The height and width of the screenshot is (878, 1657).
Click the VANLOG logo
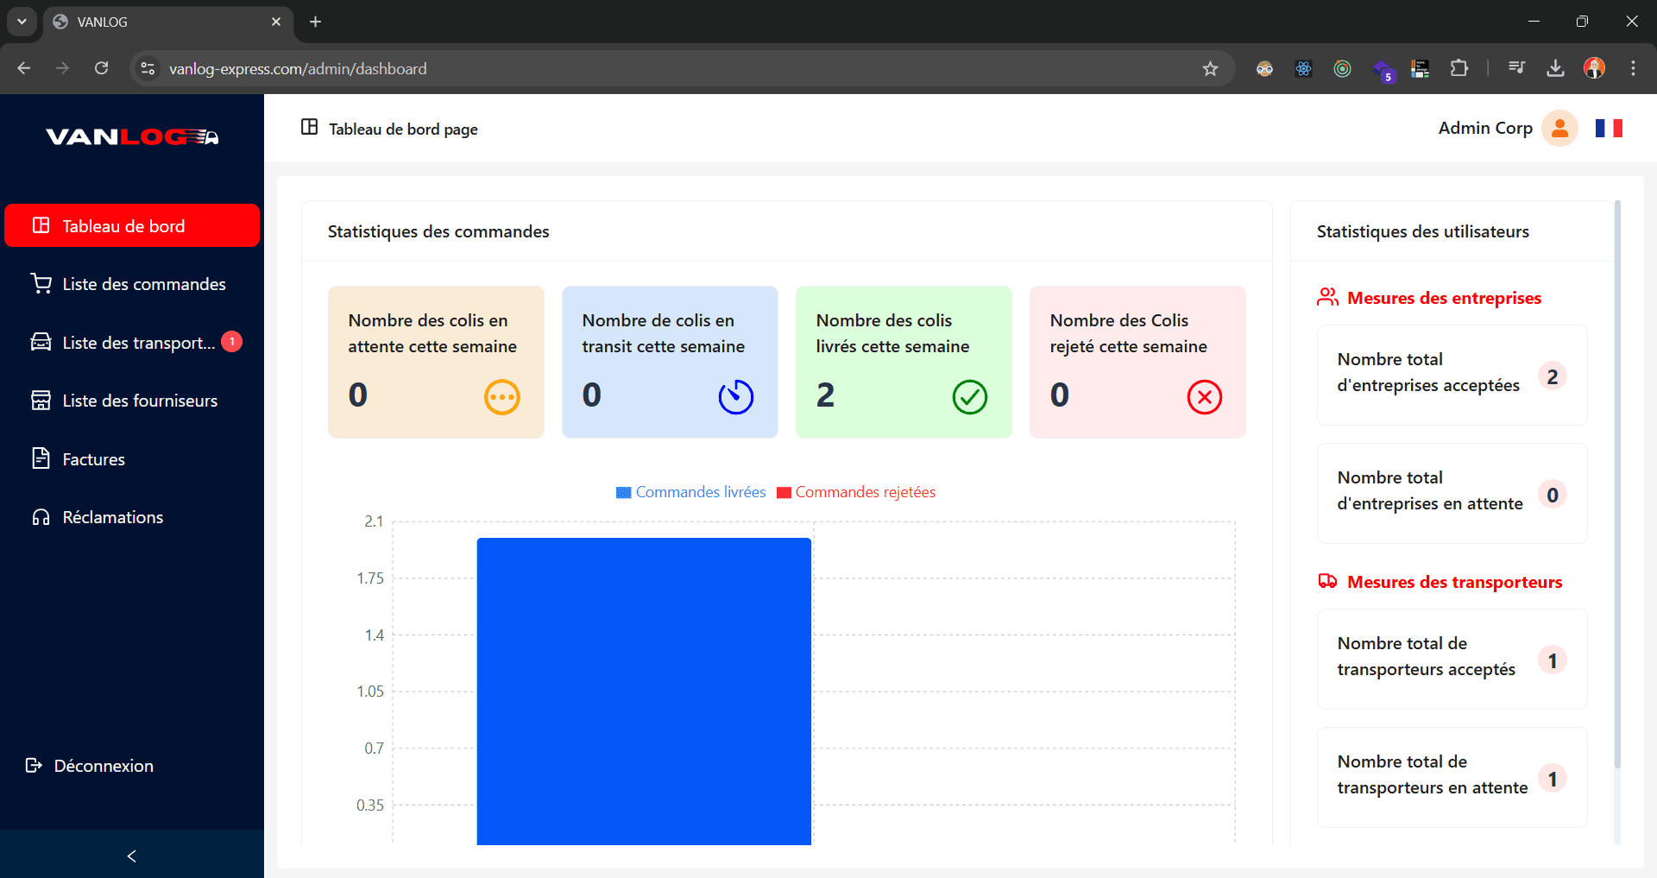point(132,136)
